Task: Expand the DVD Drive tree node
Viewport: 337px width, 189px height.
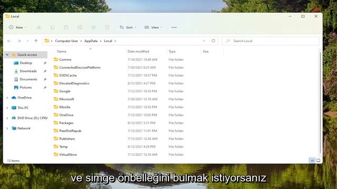Action: coord(7,118)
